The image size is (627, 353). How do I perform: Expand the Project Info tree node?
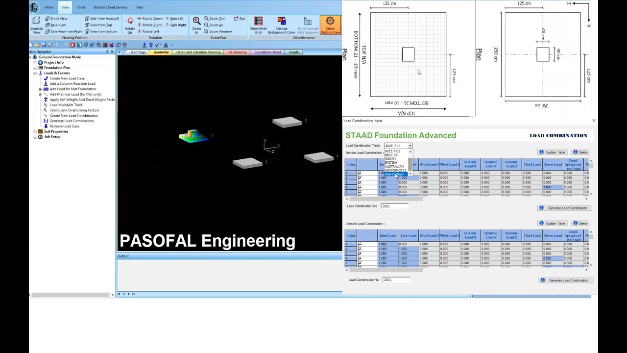click(35, 62)
